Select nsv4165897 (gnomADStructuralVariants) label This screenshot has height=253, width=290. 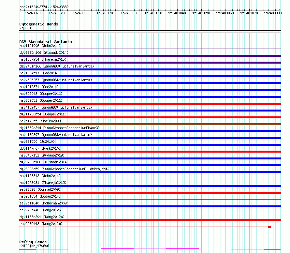click(56, 135)
